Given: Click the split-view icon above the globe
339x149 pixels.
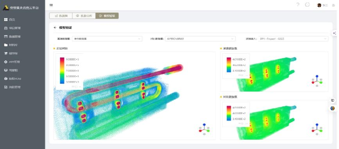Looking at the screenshot, I should [x=333, y=100].
